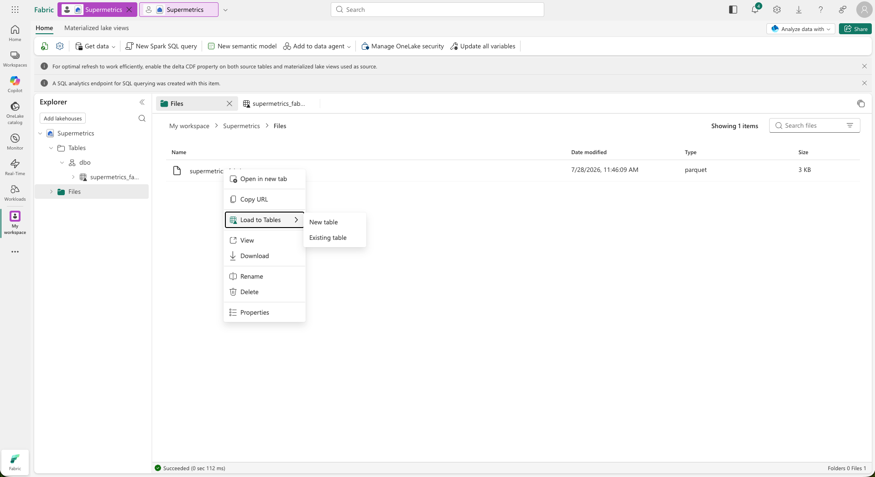Choose Rename from the context menu

coord(265,276)
